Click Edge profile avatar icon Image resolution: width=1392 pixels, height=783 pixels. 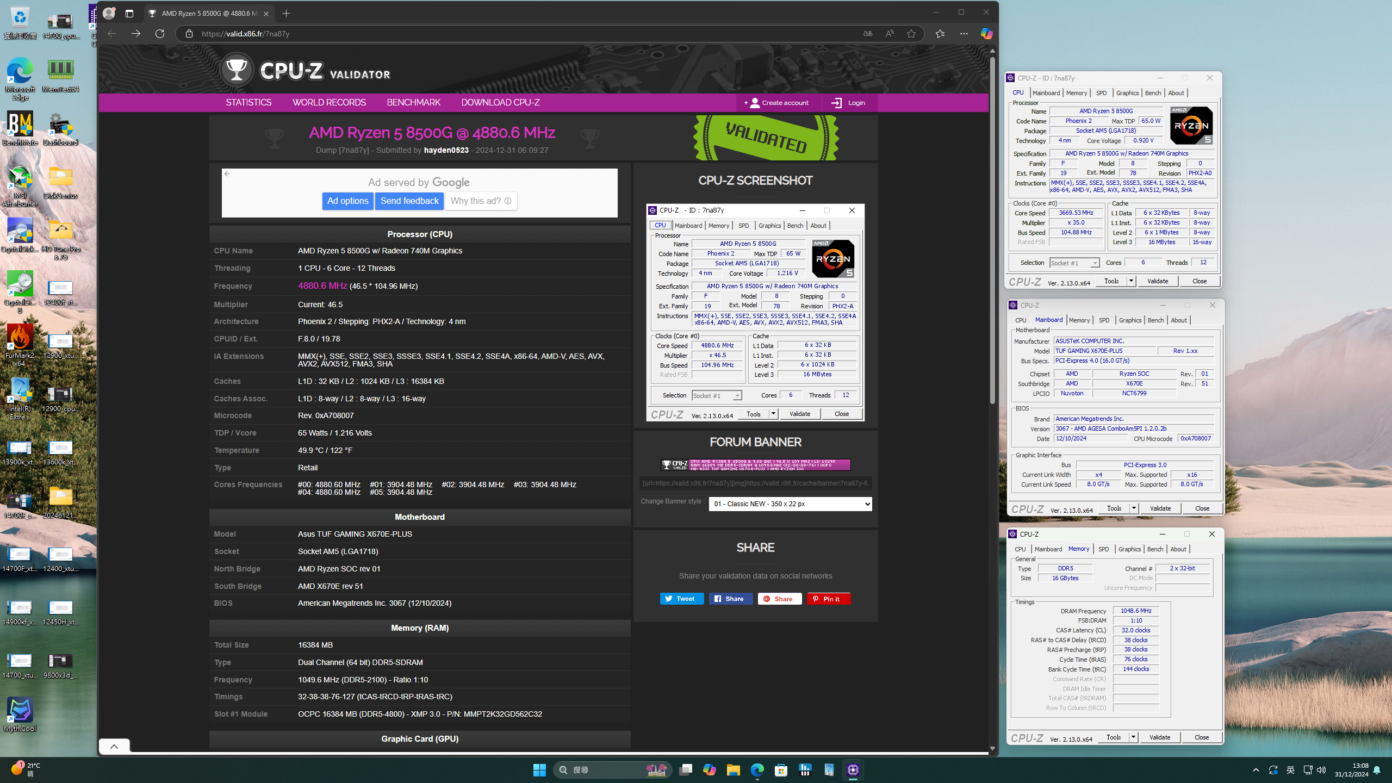(x=109, y=14)
